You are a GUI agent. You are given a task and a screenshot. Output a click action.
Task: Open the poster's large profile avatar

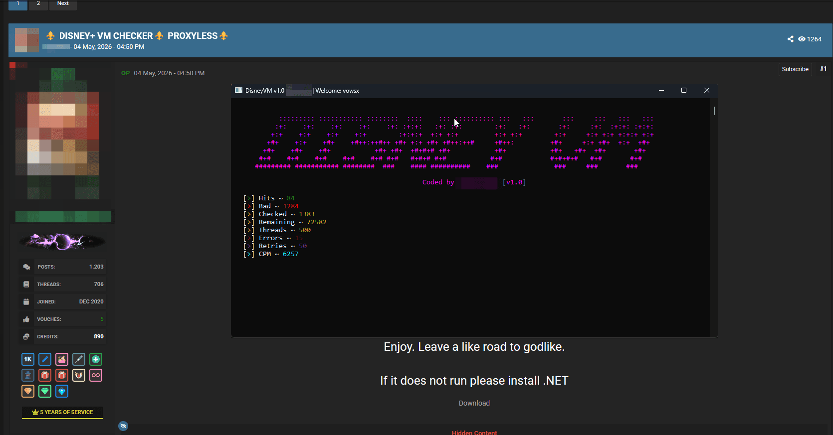tap(57, 134)
